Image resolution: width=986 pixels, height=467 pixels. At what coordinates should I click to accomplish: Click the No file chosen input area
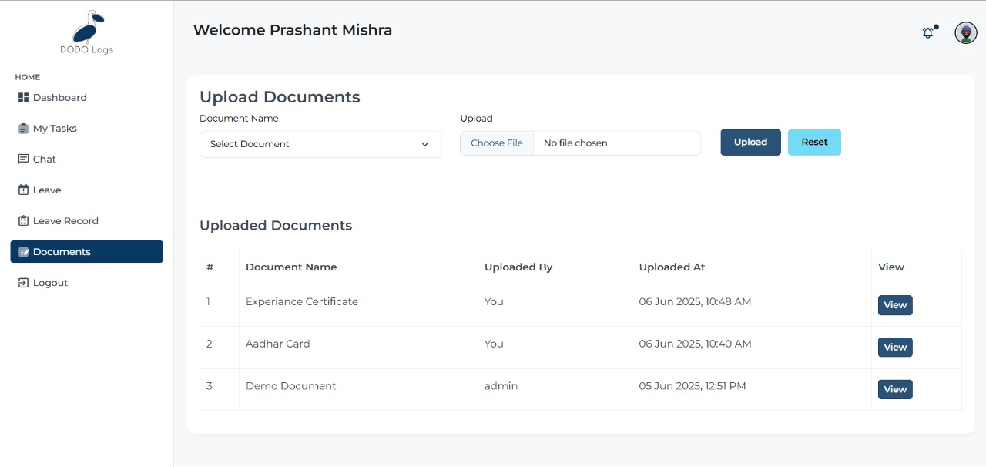click(616, 143)
